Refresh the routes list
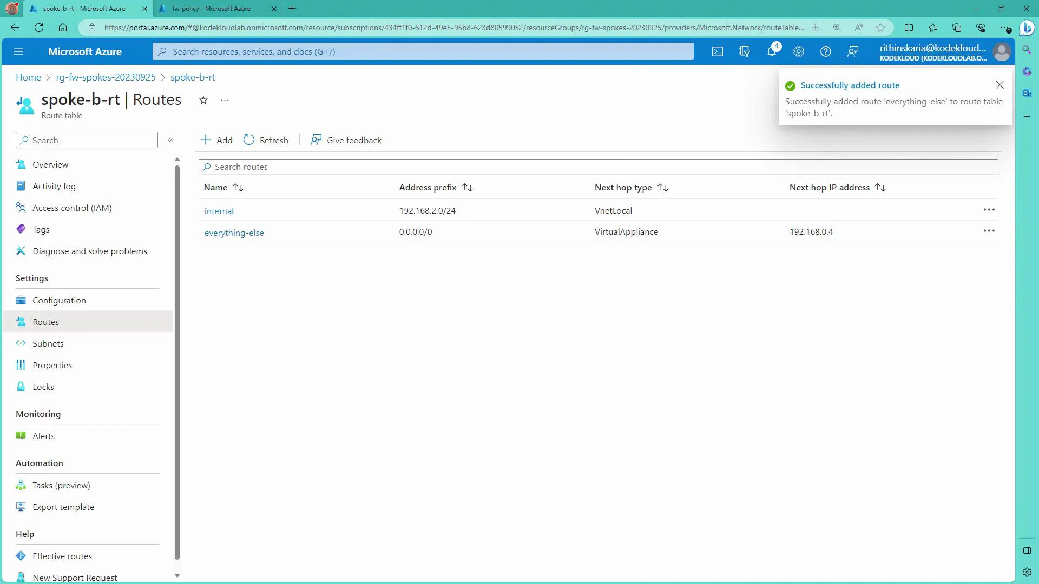This screenshot has height=584, width=1039. [x=266, y=140]
